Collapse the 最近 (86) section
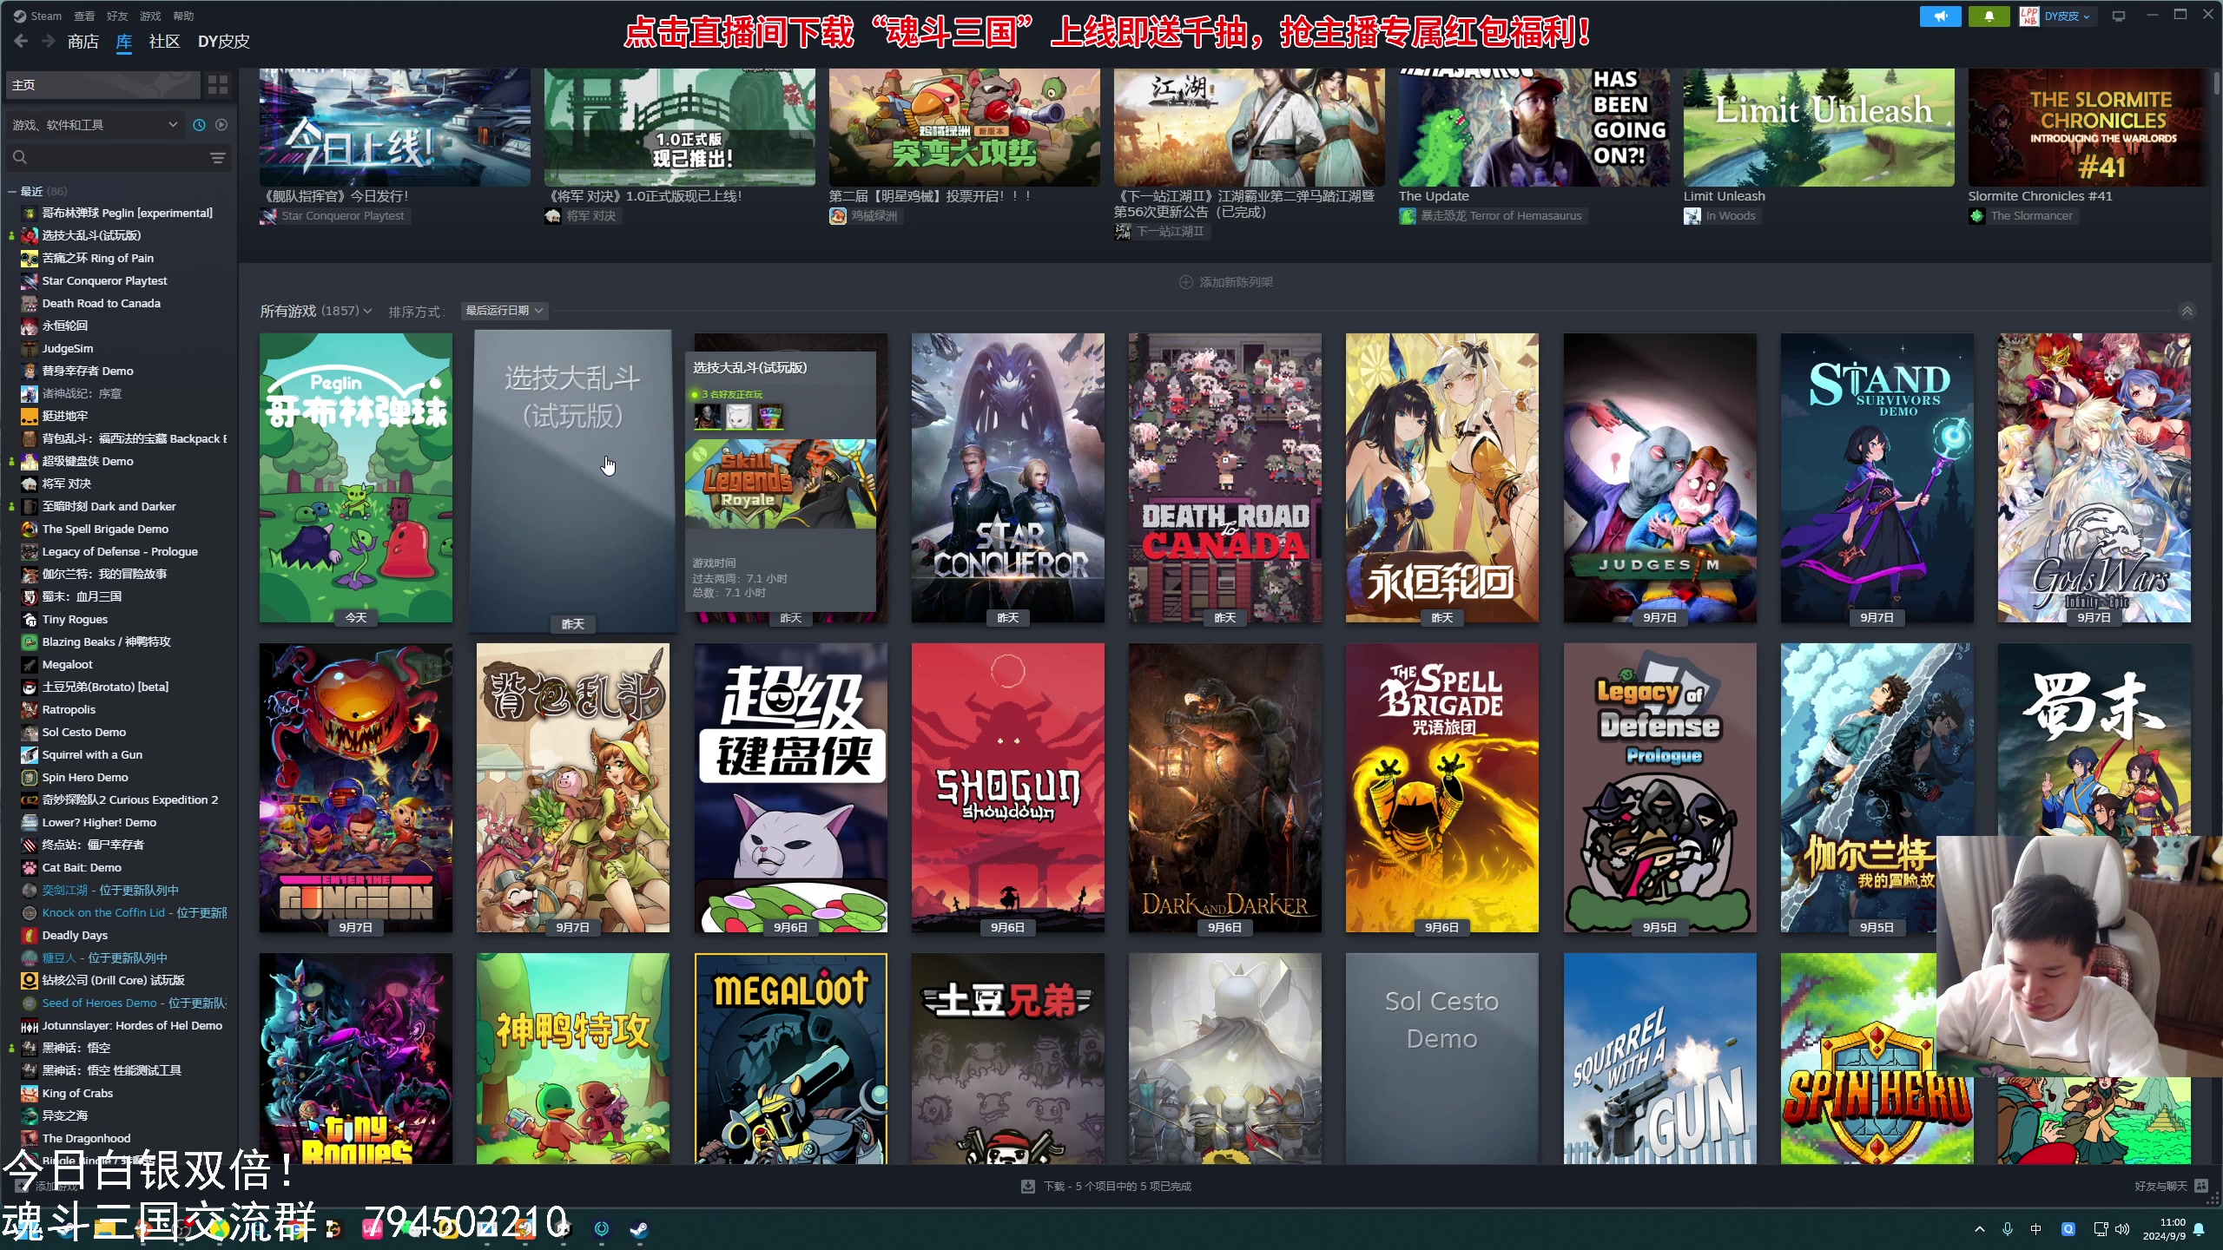This screenshot has height=1250, width=2223. click(12, 191)
